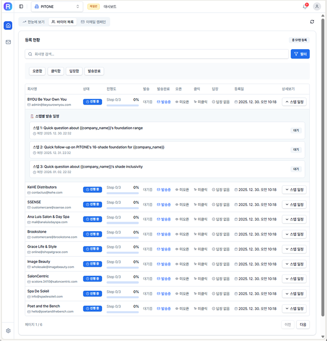Expand 스텝 일정 for Spa De Soleil
Screen dimensions: 327x341
294,294
